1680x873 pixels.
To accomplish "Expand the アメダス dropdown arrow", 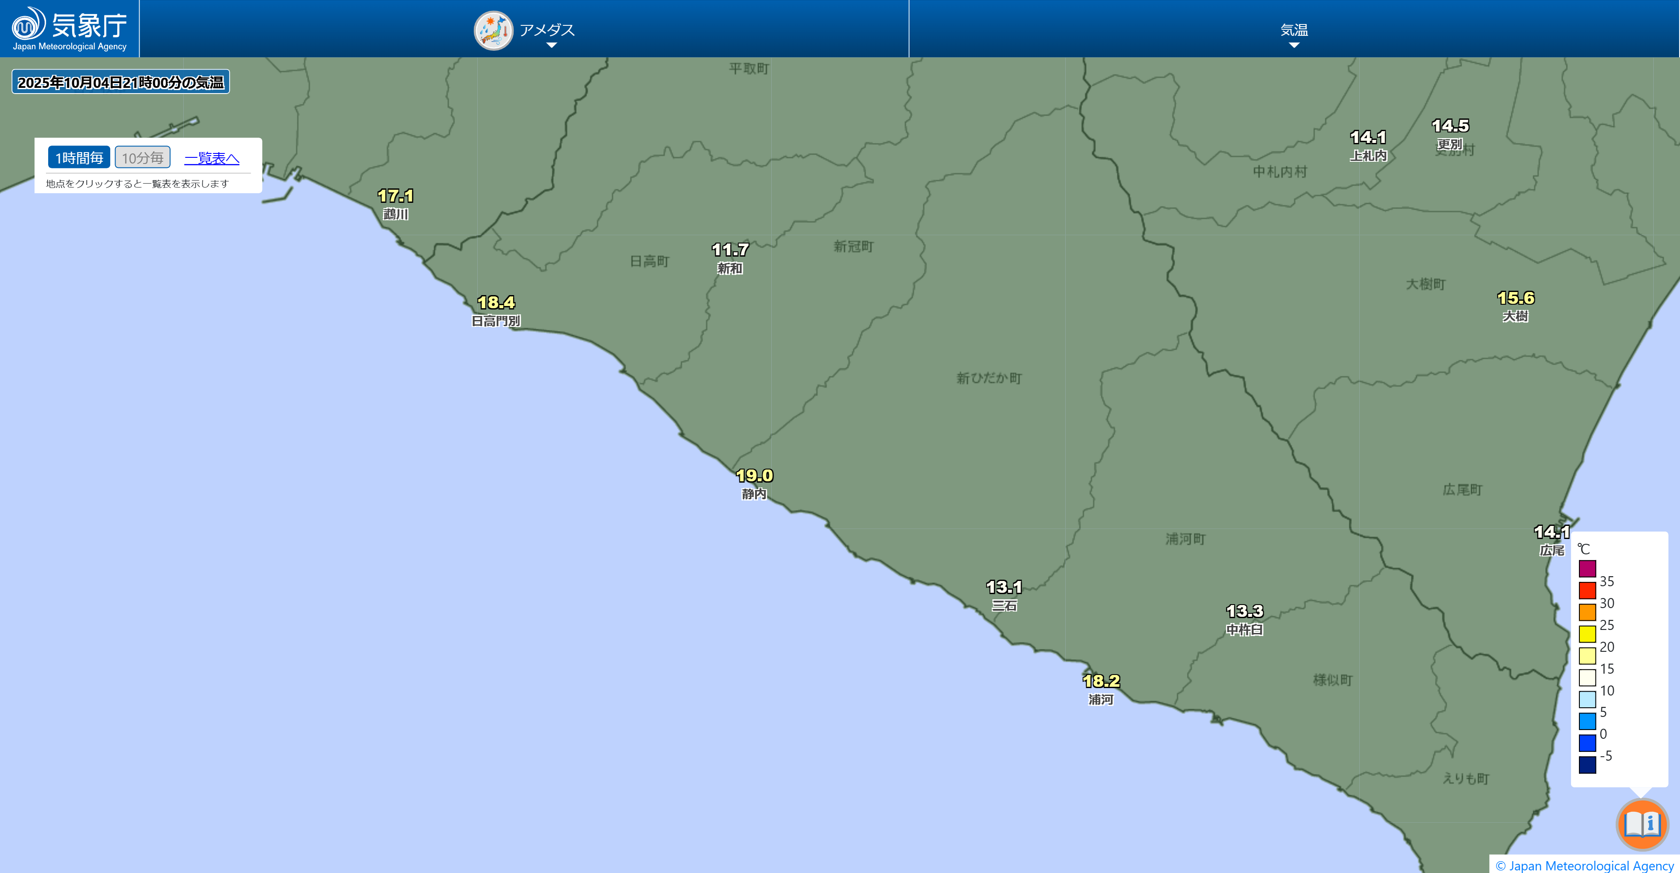I will [551, 45].
